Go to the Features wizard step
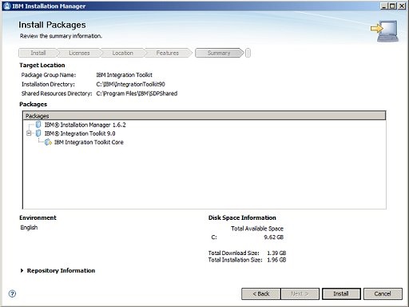 [x=168, y=53]
